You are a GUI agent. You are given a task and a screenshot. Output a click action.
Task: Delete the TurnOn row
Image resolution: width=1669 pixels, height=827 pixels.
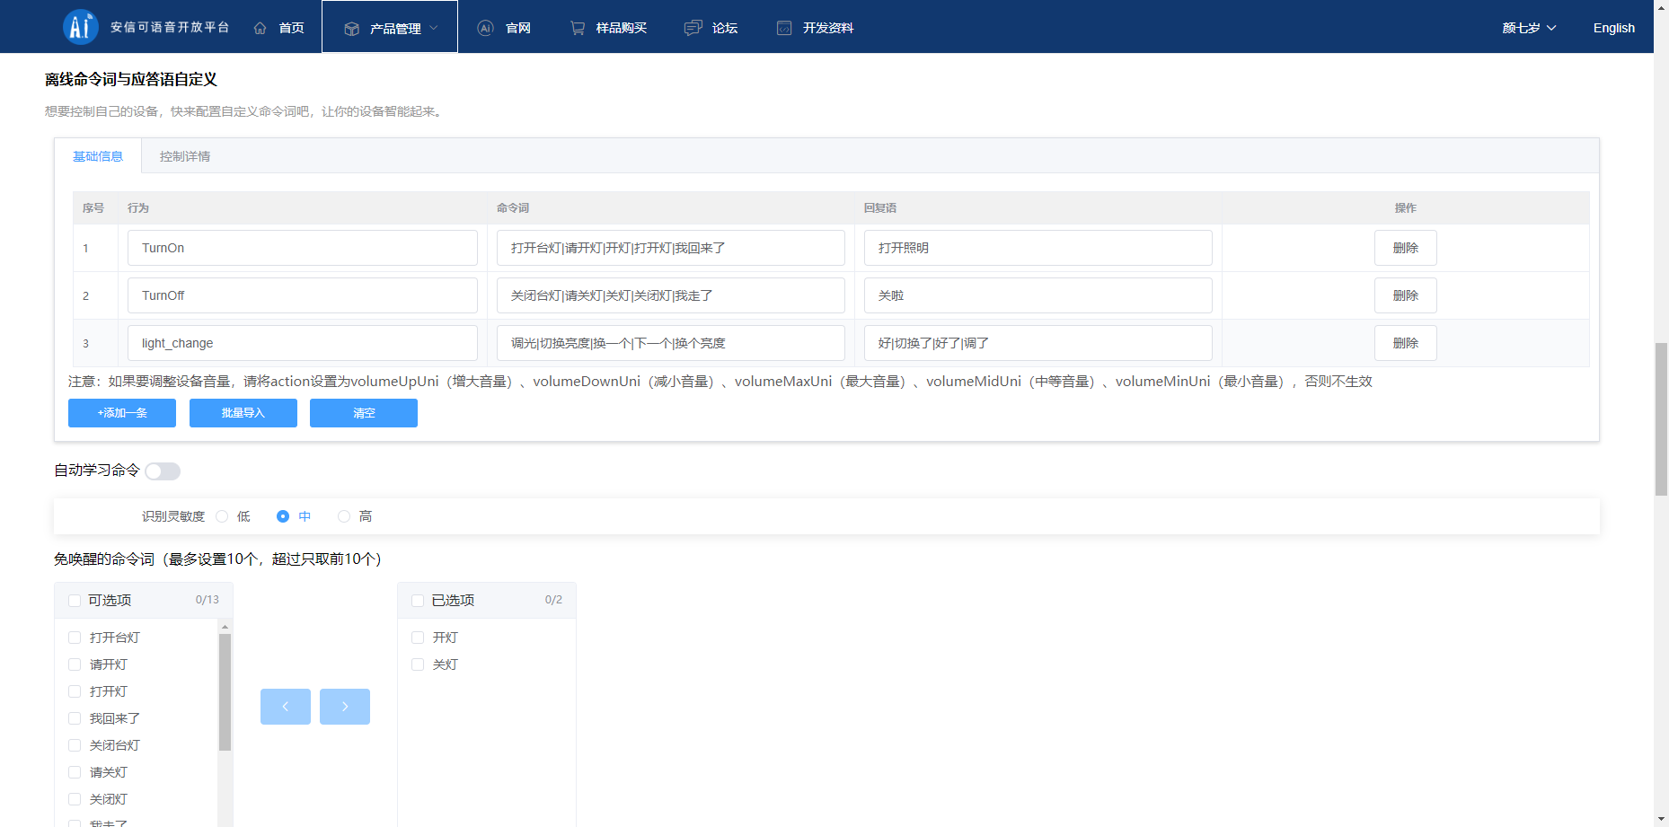1406,248
